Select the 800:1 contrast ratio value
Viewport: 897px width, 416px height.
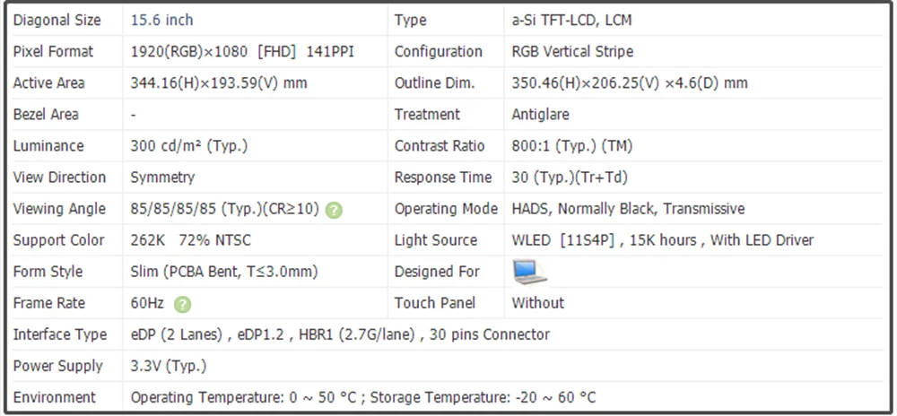click(x=571, y=145)
